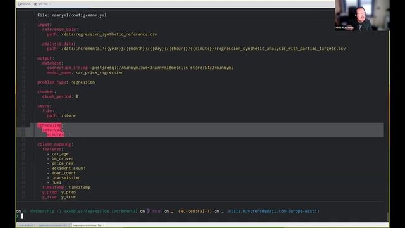Image resolution: width=405 pixels, height=228 pixels.
Task: Click the model name 'car_price_regression'
Action: click(99, 73)
